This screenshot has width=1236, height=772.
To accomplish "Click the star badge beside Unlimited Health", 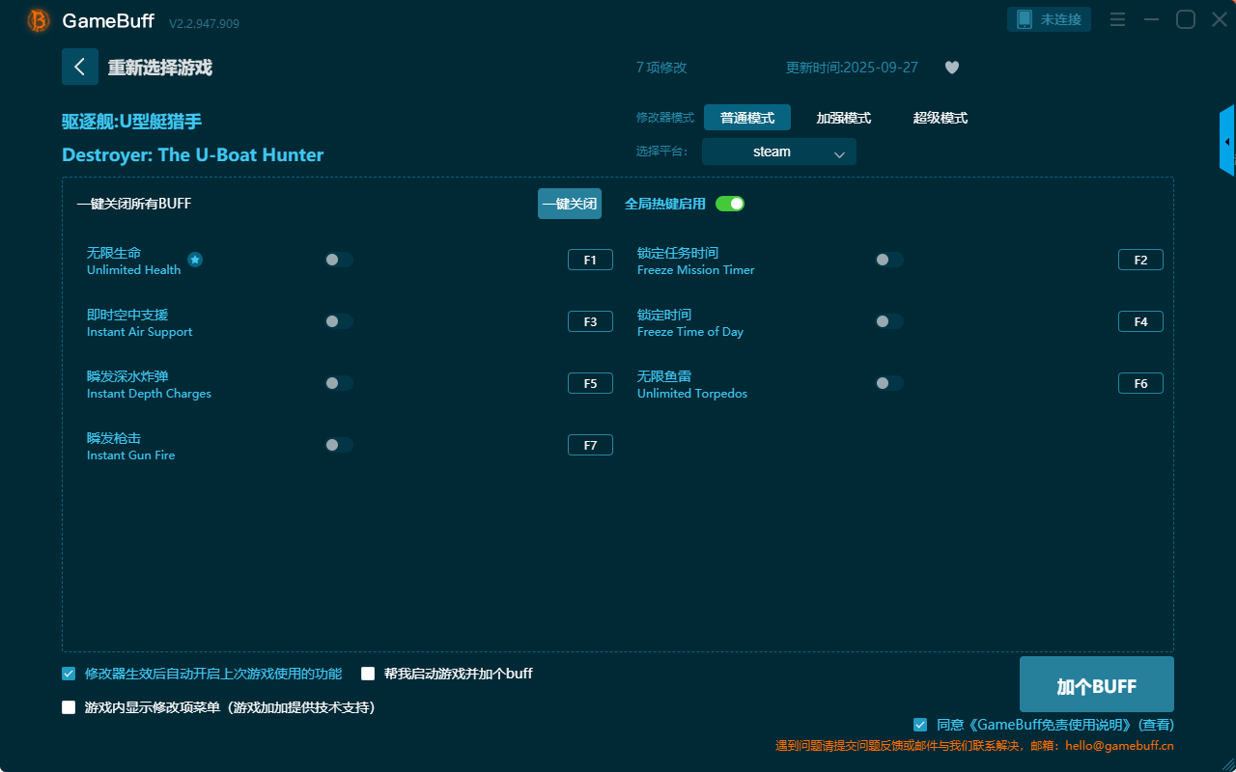I will click(x=195, y=260).
